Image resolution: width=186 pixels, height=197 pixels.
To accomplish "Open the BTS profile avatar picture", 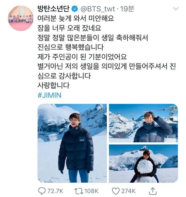I will [x=21, y=18].
